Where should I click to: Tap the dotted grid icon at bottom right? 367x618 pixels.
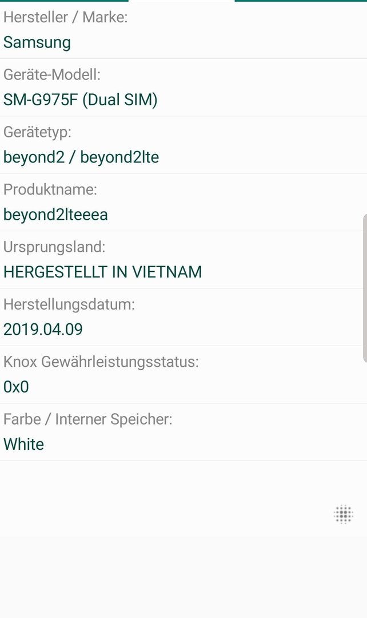[344, 514]
